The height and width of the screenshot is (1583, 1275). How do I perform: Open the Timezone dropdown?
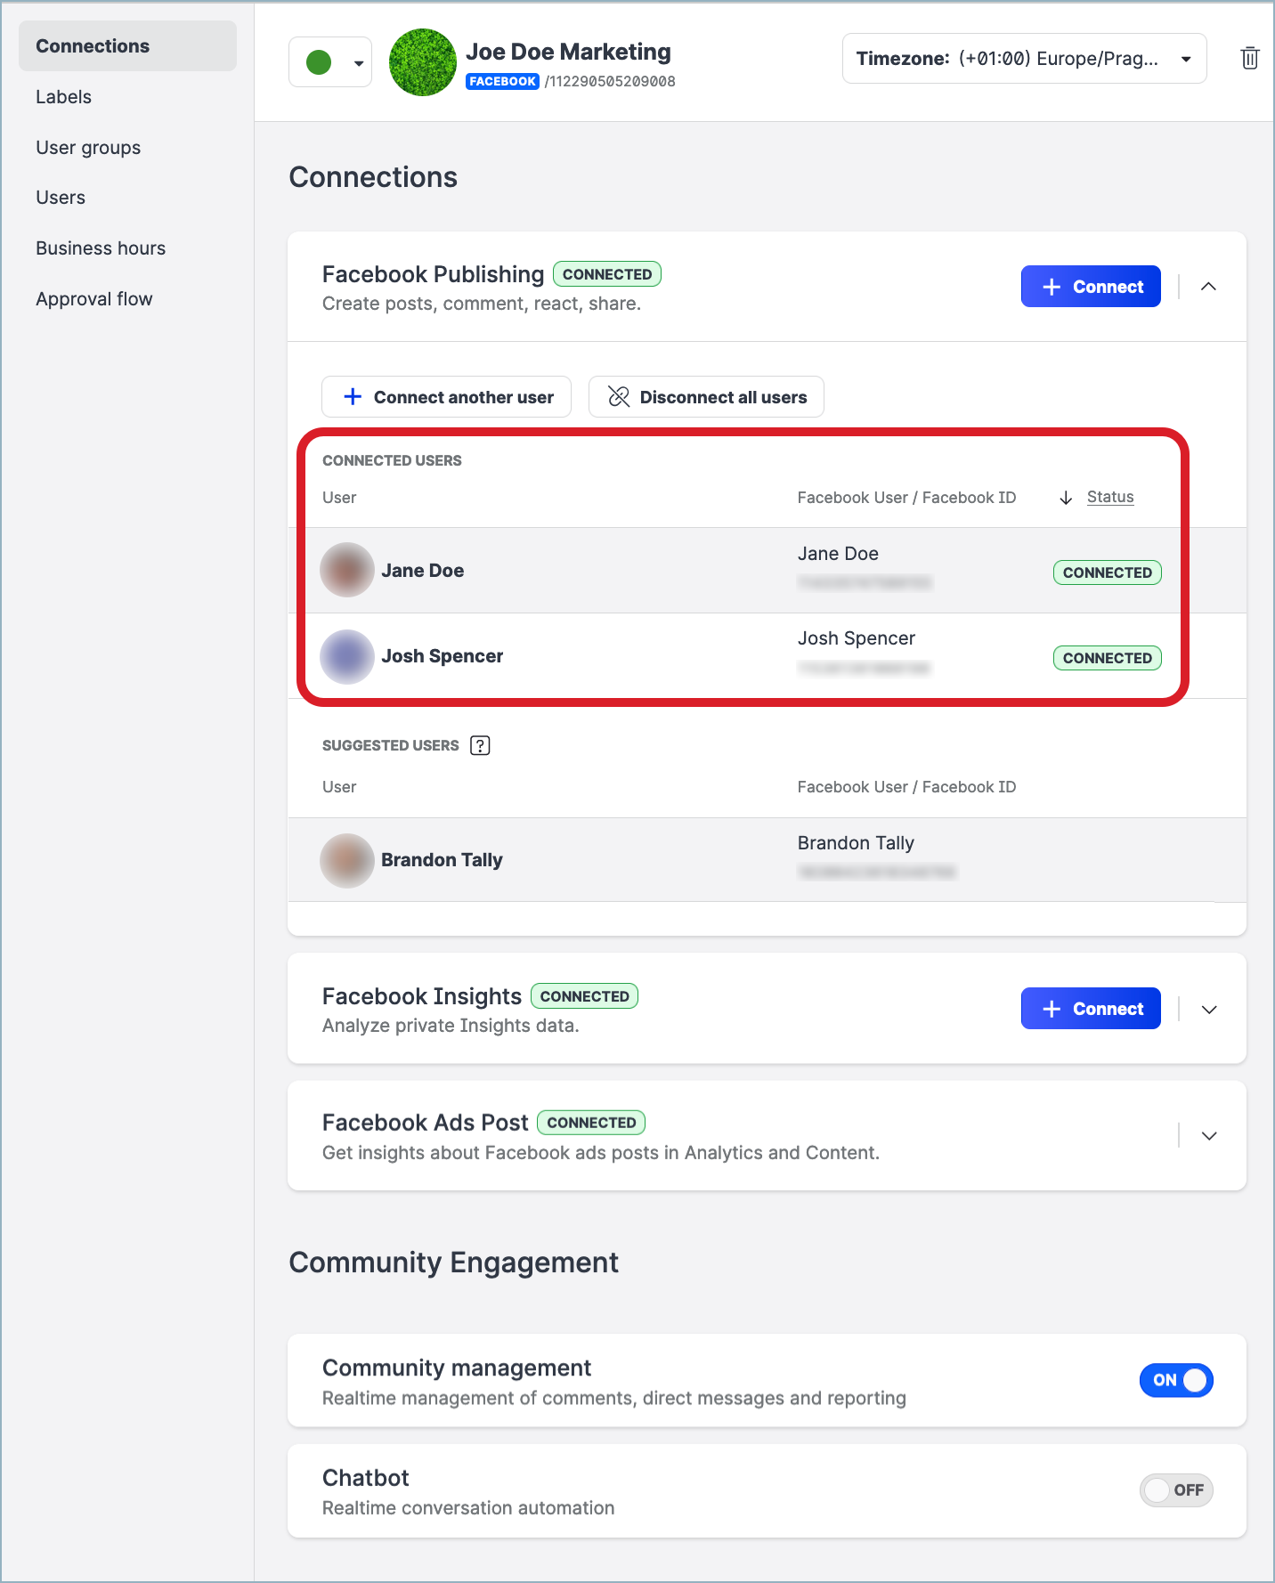click(1025, 59)
